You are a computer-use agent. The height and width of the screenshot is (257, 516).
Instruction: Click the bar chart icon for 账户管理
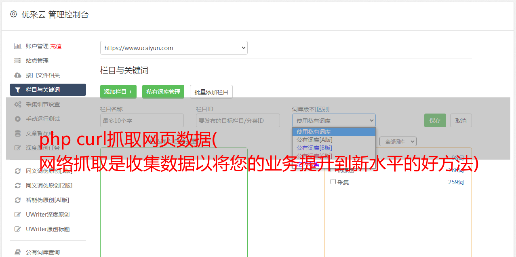pos(17,46)
